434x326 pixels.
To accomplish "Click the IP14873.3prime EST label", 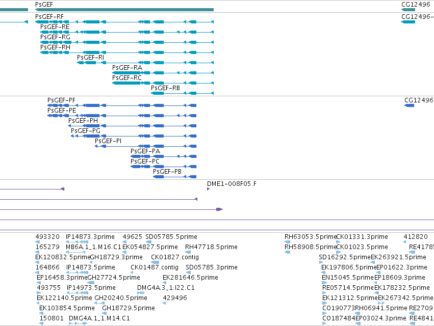I will 90,237.
